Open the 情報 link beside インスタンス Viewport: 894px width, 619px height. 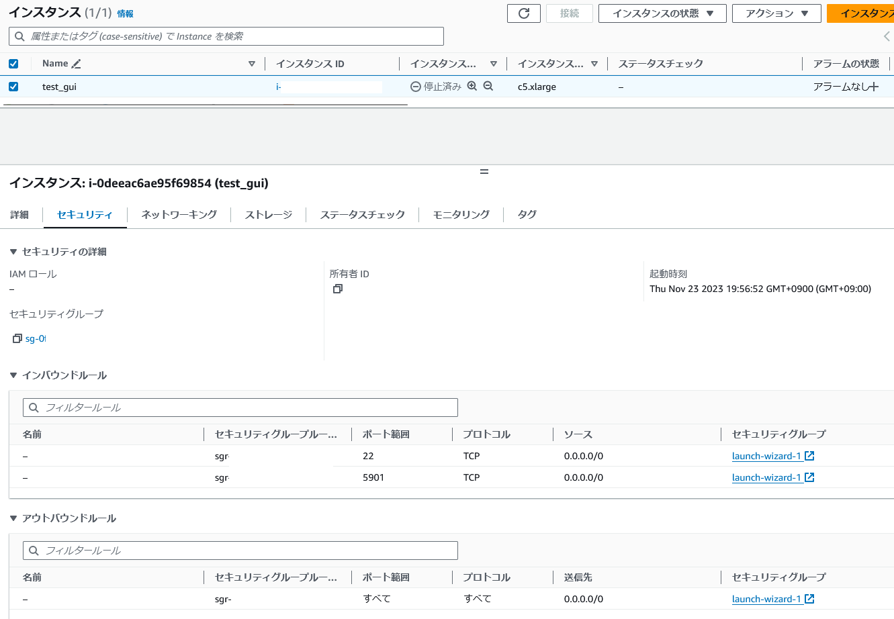(x=126, y=14)
